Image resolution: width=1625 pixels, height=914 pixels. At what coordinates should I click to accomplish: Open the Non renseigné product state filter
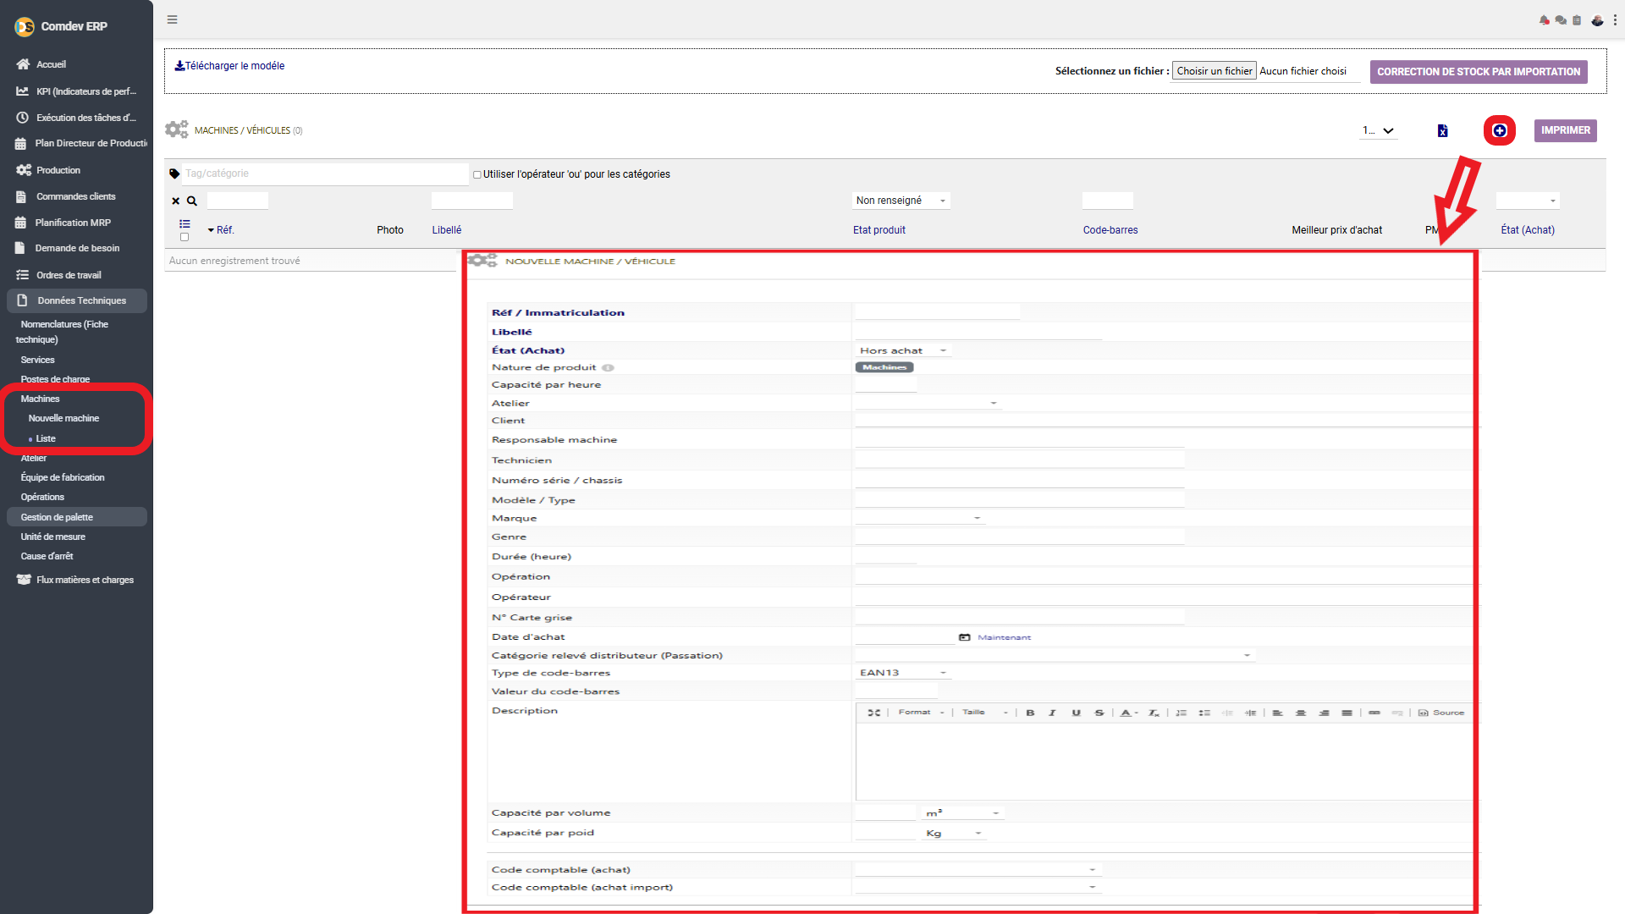pyautogui.click(x=901, y=201)
